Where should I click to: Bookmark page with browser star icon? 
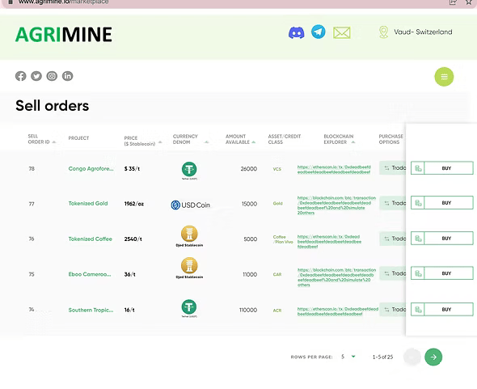[468, 2]
